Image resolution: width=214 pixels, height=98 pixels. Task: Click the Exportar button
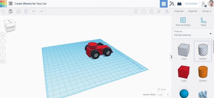tap(193, 11)
